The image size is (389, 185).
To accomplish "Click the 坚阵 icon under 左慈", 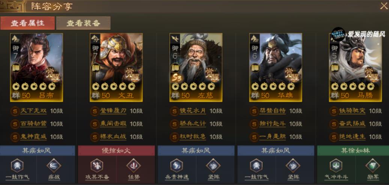I will (x=213, y=166).
